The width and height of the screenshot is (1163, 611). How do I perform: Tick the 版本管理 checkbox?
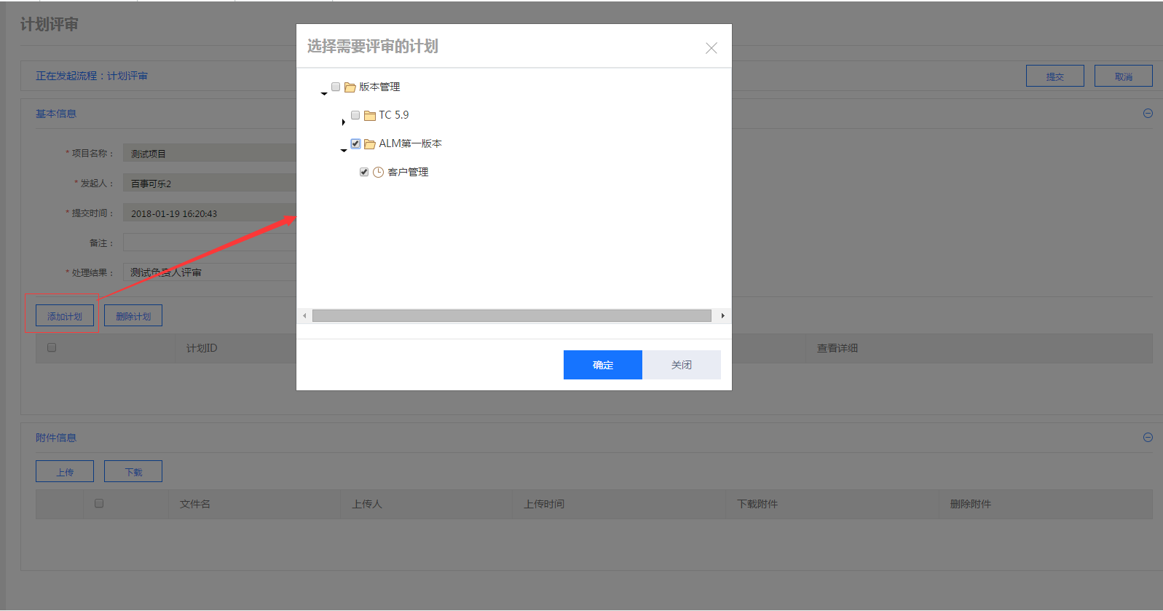[x=336, y=87]
